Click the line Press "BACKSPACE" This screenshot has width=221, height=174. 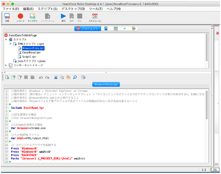click(24, 155)
